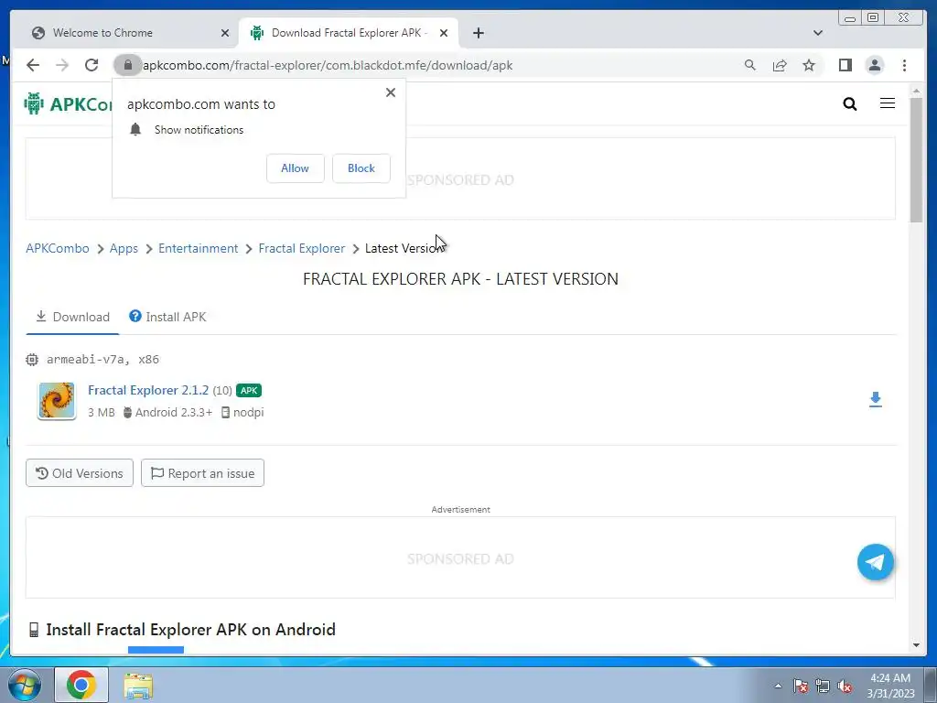Click the Chrome taskbar icon

click(81, 685)
